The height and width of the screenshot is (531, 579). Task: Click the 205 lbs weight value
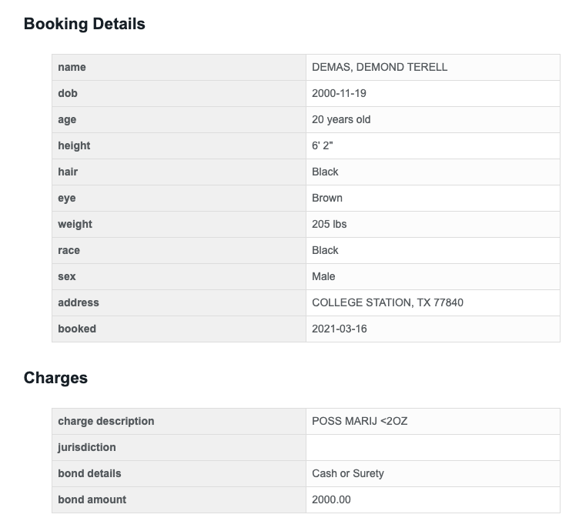[x=329, y=224]
